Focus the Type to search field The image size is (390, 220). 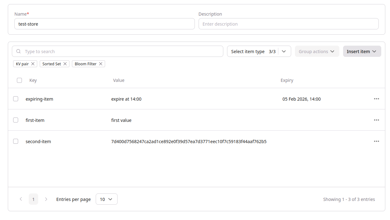(122, 52)
